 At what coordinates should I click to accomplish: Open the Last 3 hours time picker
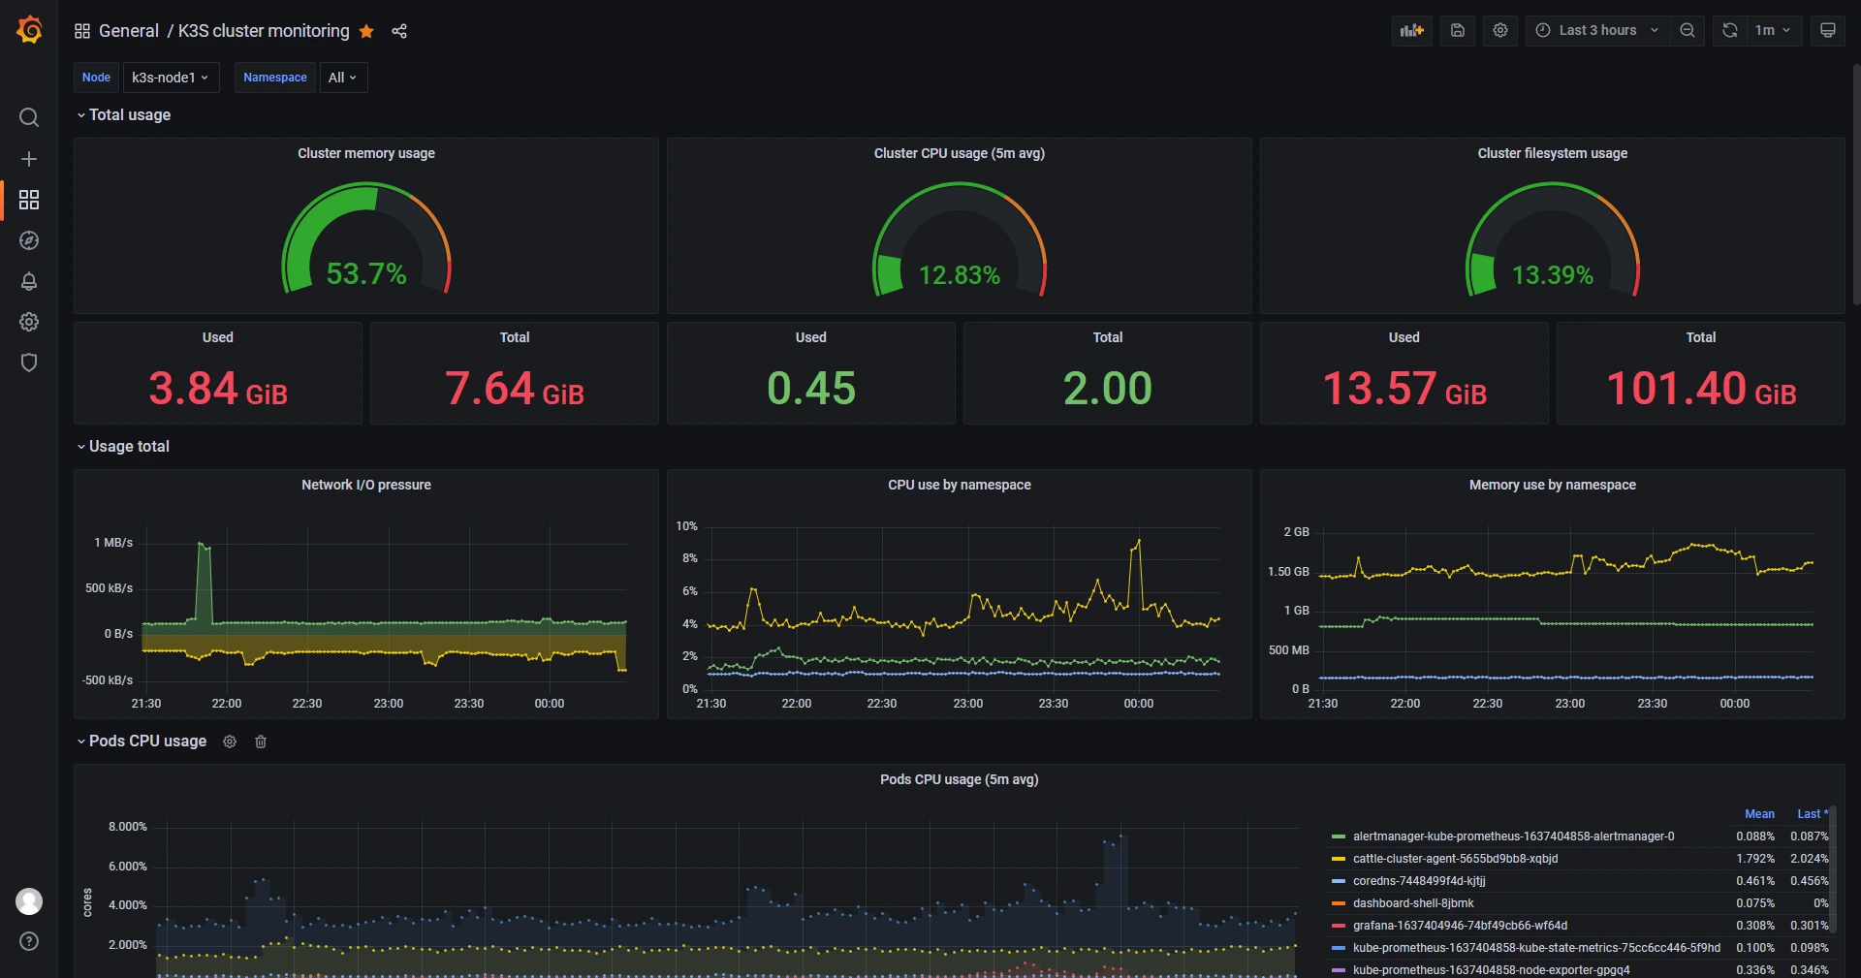click(1596, 30)
